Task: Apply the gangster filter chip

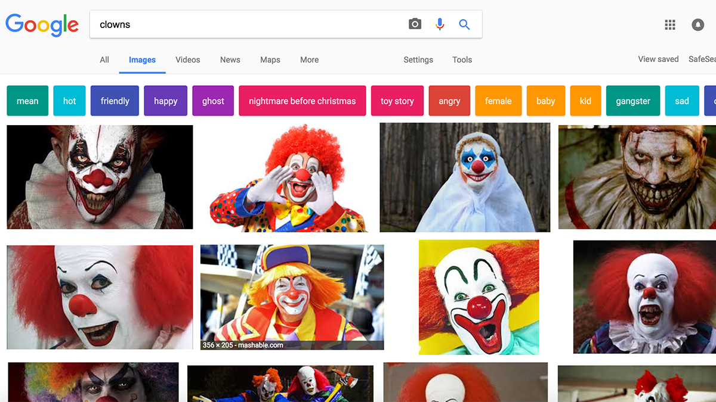Action: [633, 101]
